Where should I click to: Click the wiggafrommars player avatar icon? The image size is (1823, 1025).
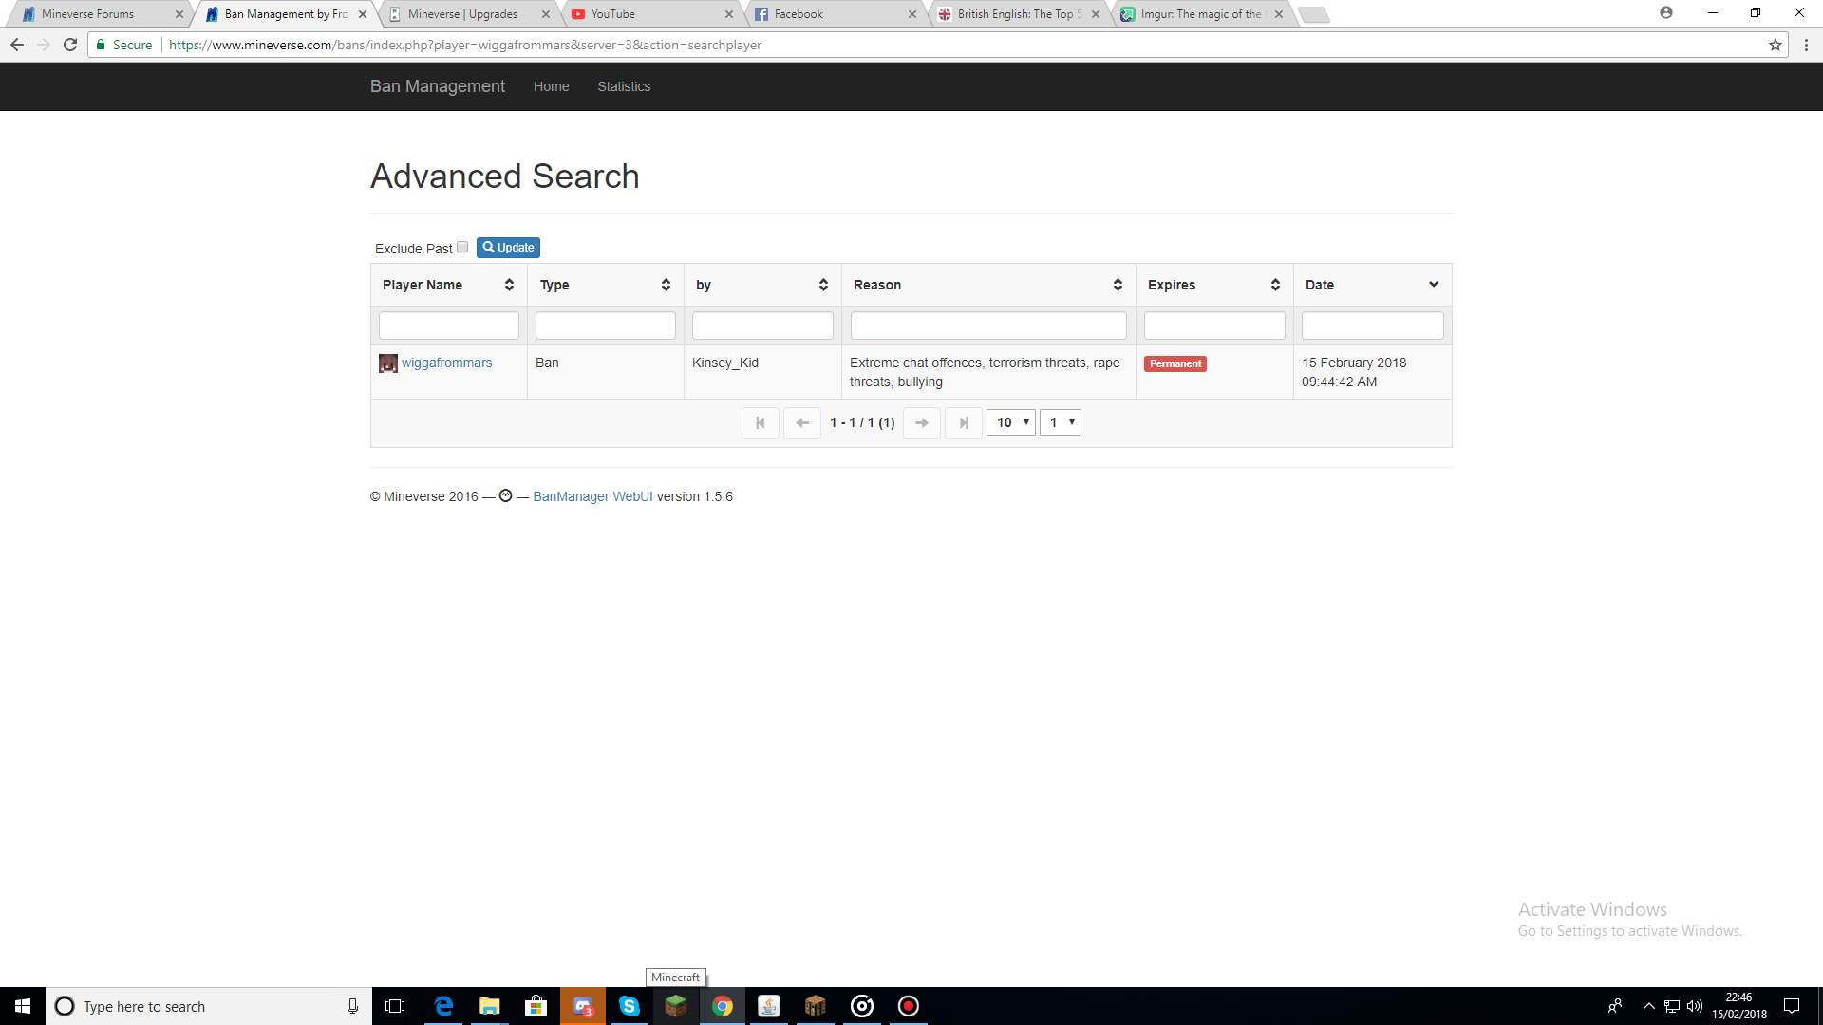click(x=388, y=363)
